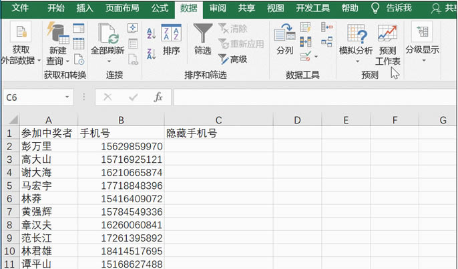458x269 pixels.
Task: Select cell C1 containing 隐藏手机号
Action: tap(218, 133)
